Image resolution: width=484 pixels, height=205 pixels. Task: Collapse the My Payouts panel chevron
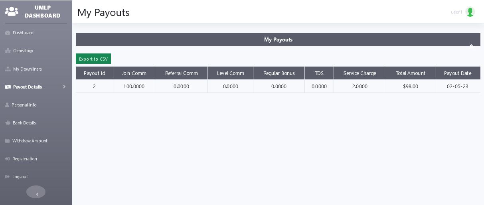pos(471,45)
